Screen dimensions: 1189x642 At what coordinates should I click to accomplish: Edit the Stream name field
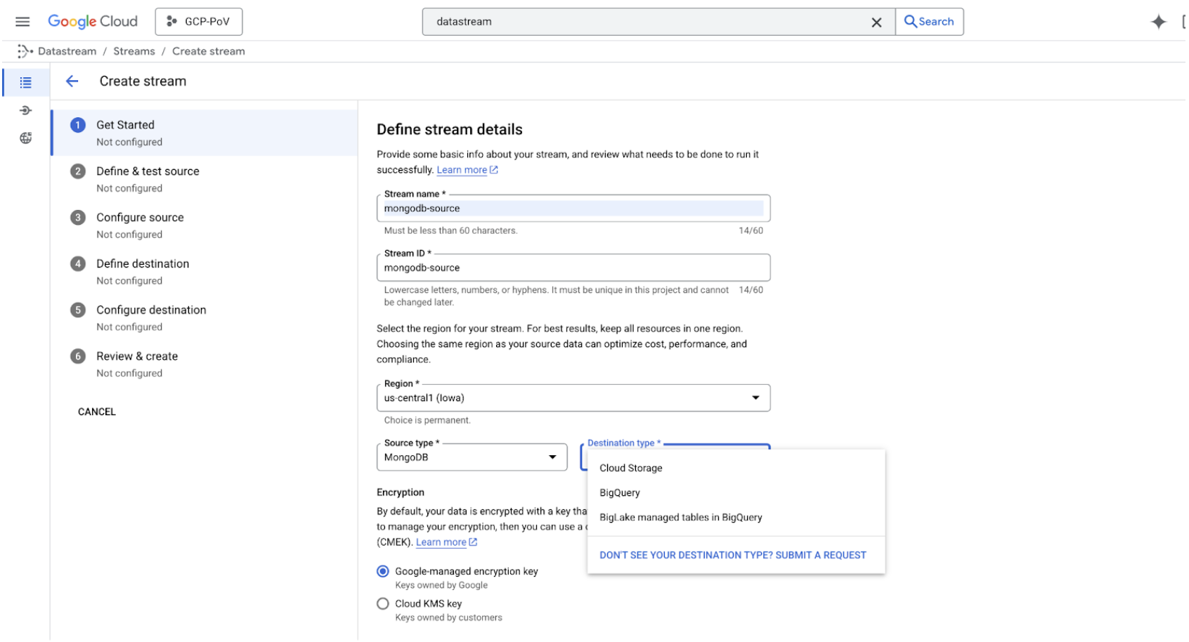coord(573,208)
